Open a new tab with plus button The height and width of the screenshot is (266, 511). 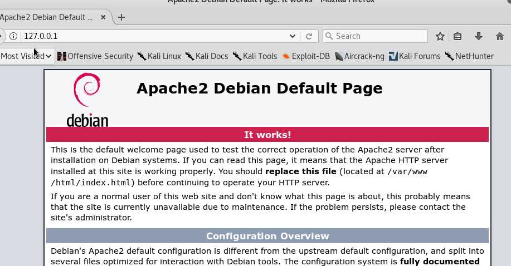(x=121, y=17)
